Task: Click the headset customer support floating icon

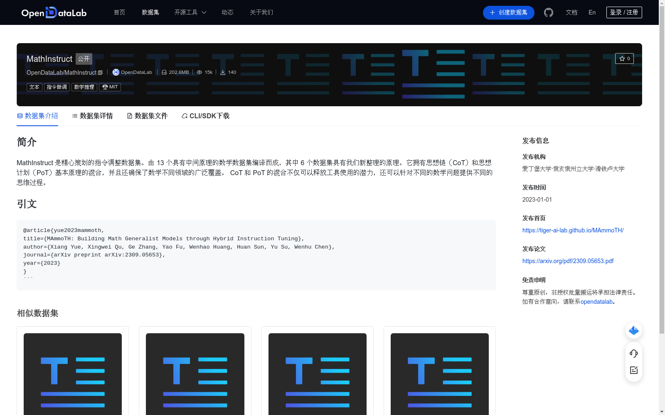Action: 633,354
